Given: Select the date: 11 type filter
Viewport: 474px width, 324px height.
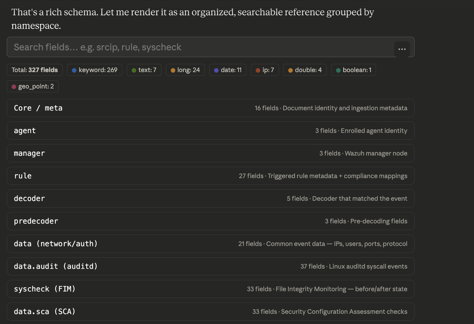Looking at the screenshot, I should [x=227, y=70].
